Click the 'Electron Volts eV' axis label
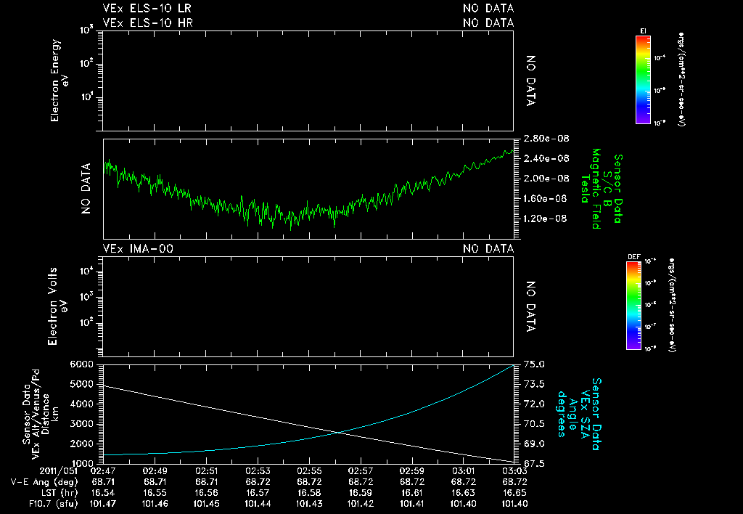Image resolution: width=743 pixels, height=514 pixels. coord(57,306)
